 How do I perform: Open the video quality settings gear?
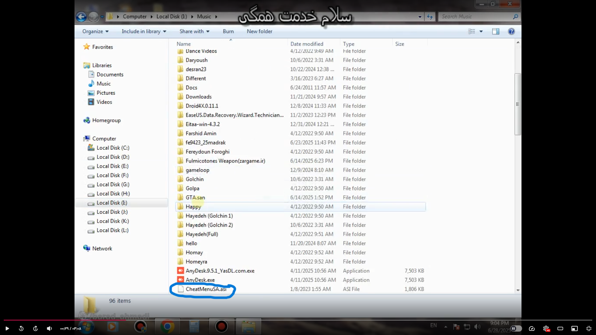[x=546, y=328]
